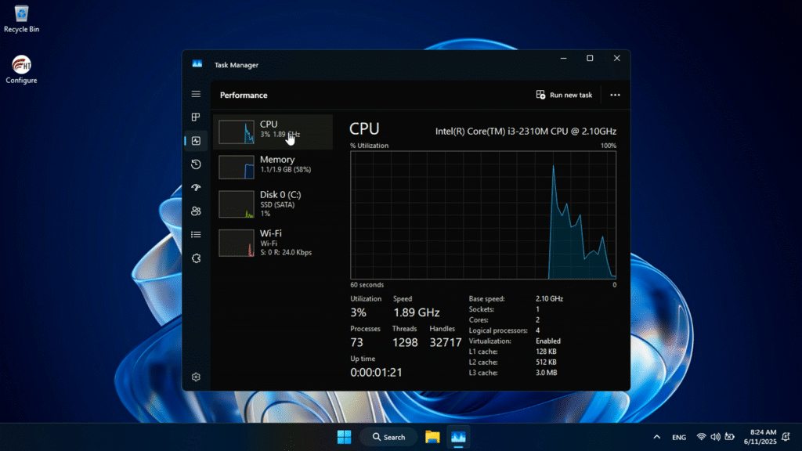Select the Wi-Fi performance entry

click(273, 243)
